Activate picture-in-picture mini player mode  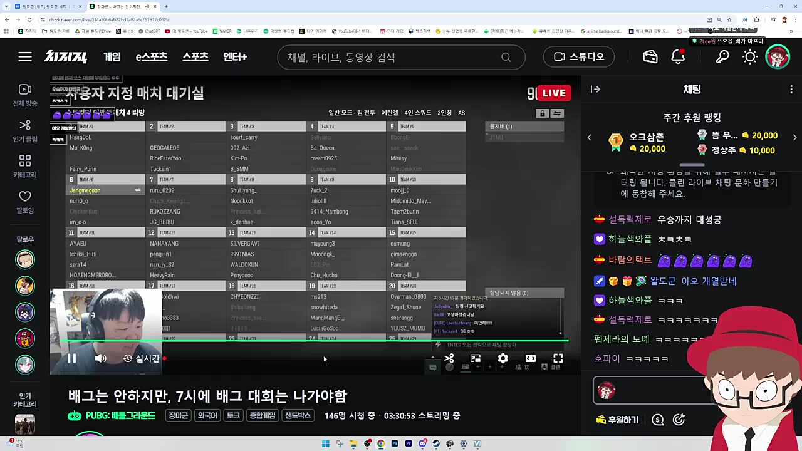coord(475,358)
